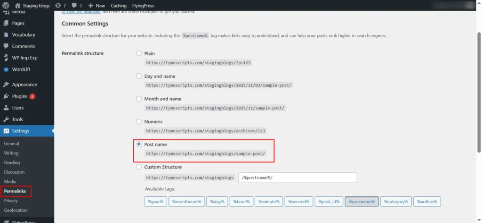Screen dimensions: 482x223
Task: Insert the %category% tag button
Action: (x=396, y=201)
